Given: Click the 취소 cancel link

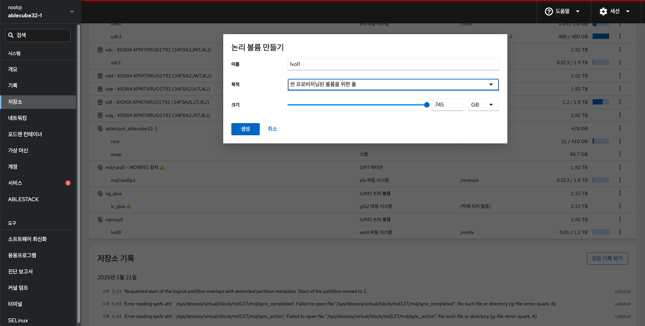Looking at the screenshot, I should 272,129.
